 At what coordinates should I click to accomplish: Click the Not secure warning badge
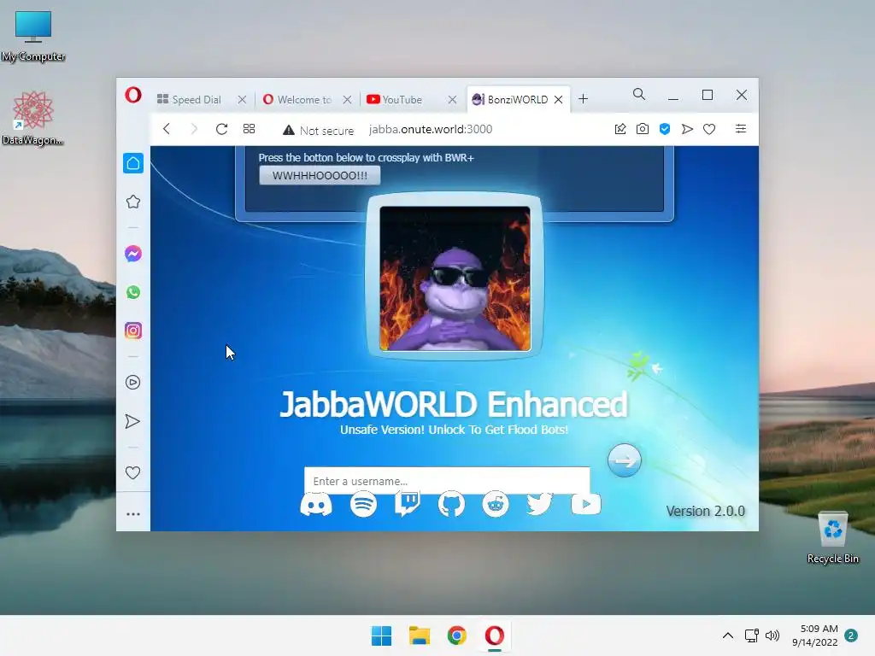tap(318, 130)
